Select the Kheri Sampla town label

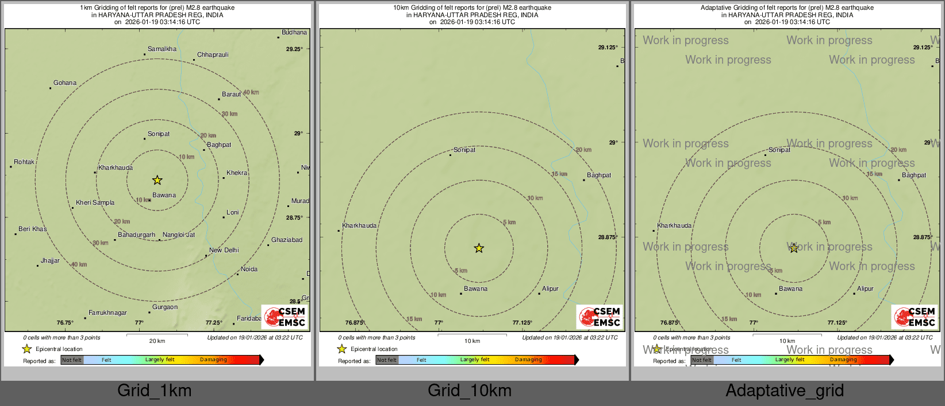click(95, 203)
